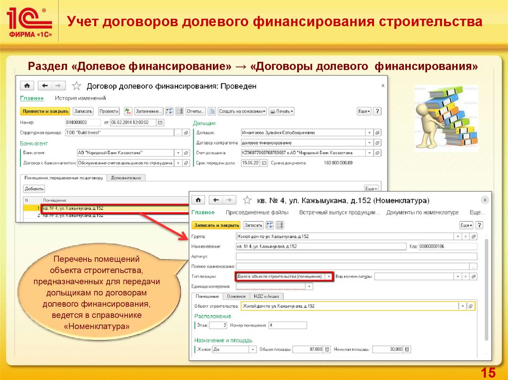Expand the Создать на основании menu
This screenshot has height=380, width=508.
click(x=242, y=111)
